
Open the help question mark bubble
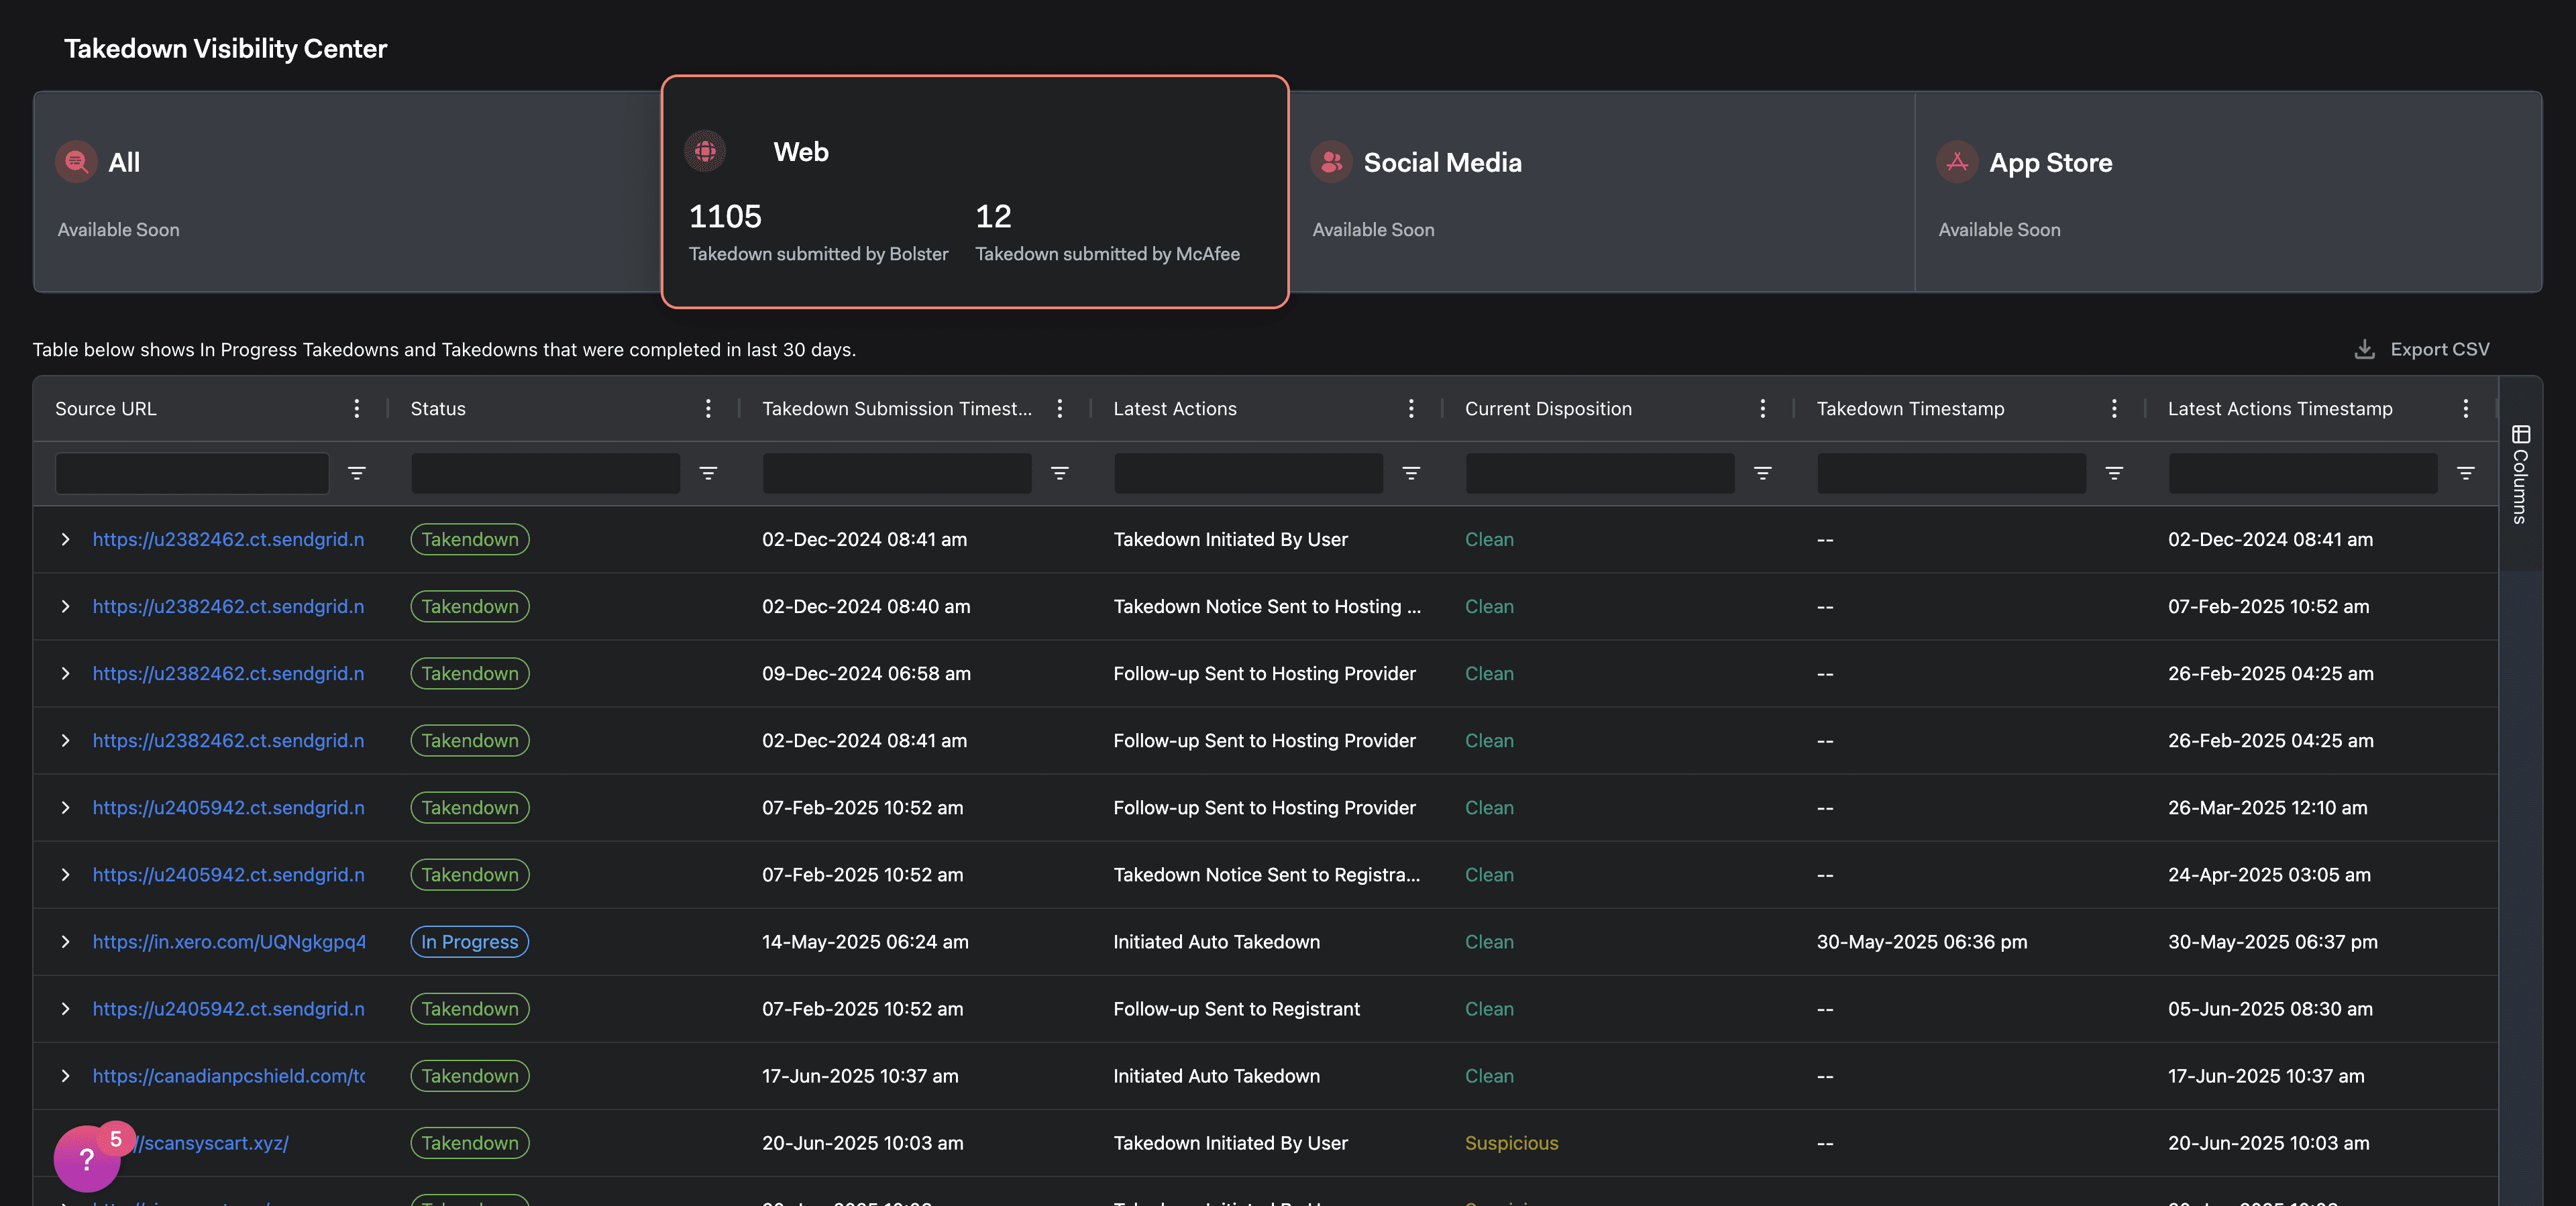coord(87,1159)
